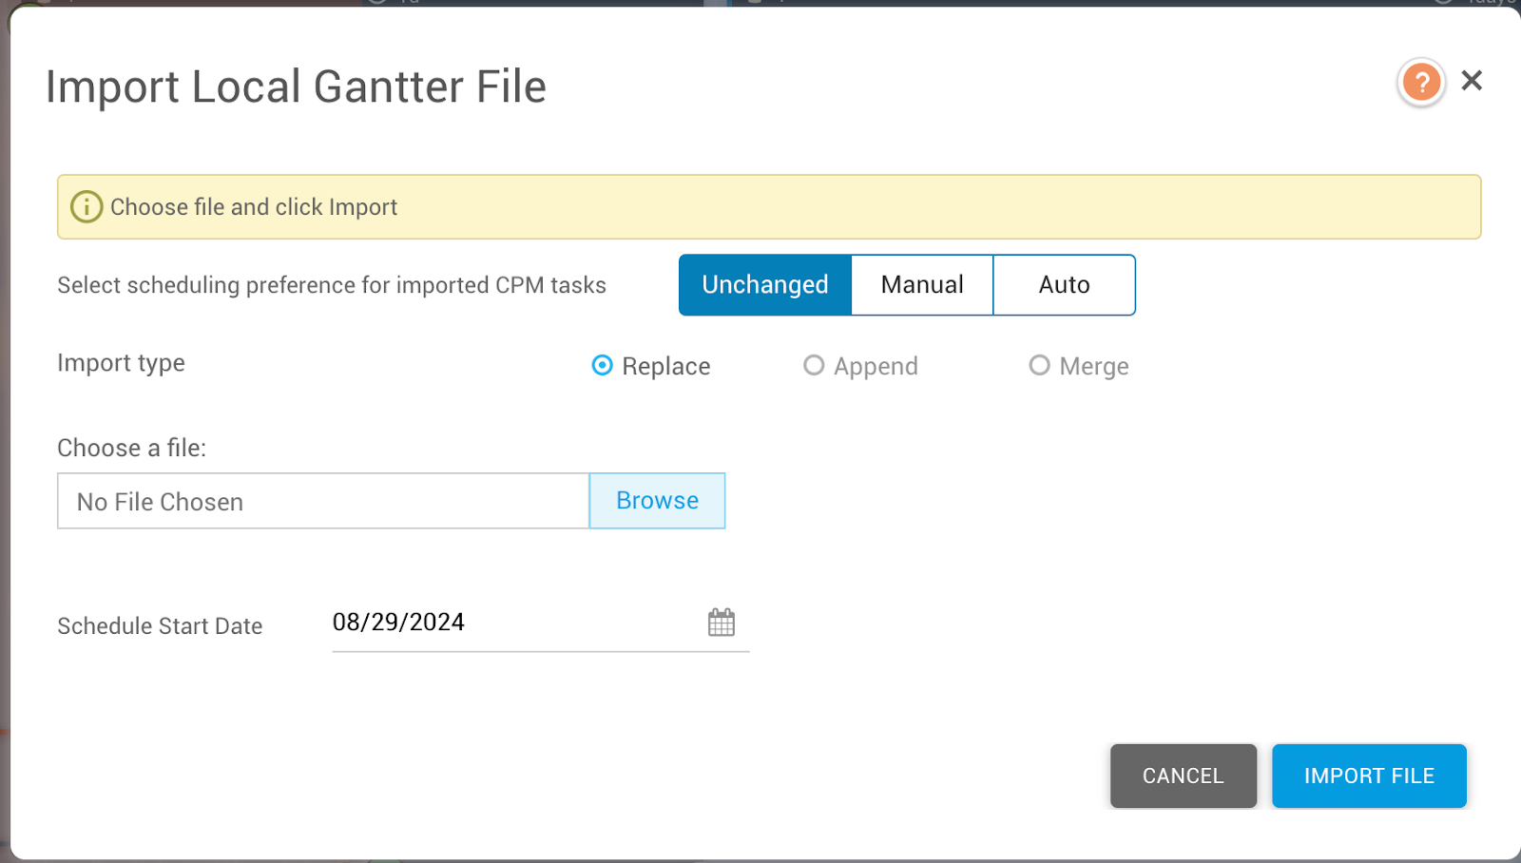Click the 'Schedule Start Date' label

pyautogui.click(x=160, y=626)
